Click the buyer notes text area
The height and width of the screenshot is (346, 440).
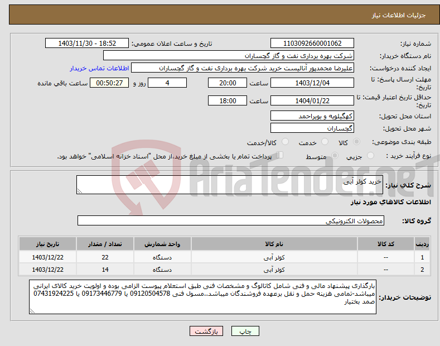(202, 297)
